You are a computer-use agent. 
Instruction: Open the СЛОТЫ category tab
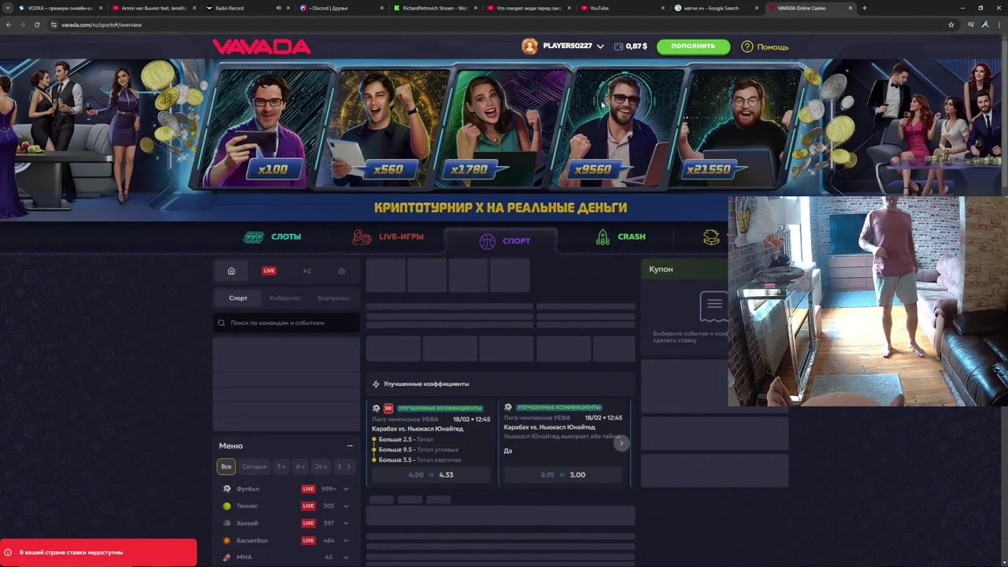click(x=272, y=237)
